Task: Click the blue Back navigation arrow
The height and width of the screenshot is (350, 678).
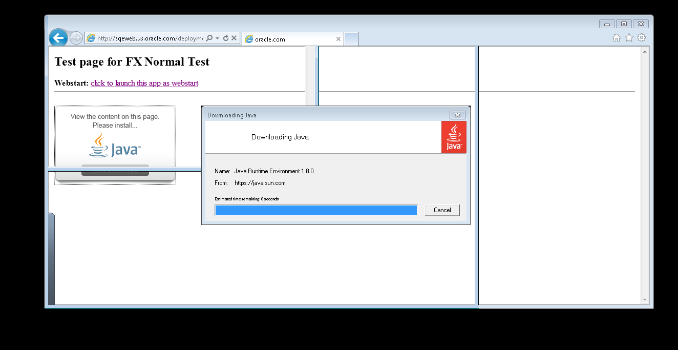Action: click(58, 38)
